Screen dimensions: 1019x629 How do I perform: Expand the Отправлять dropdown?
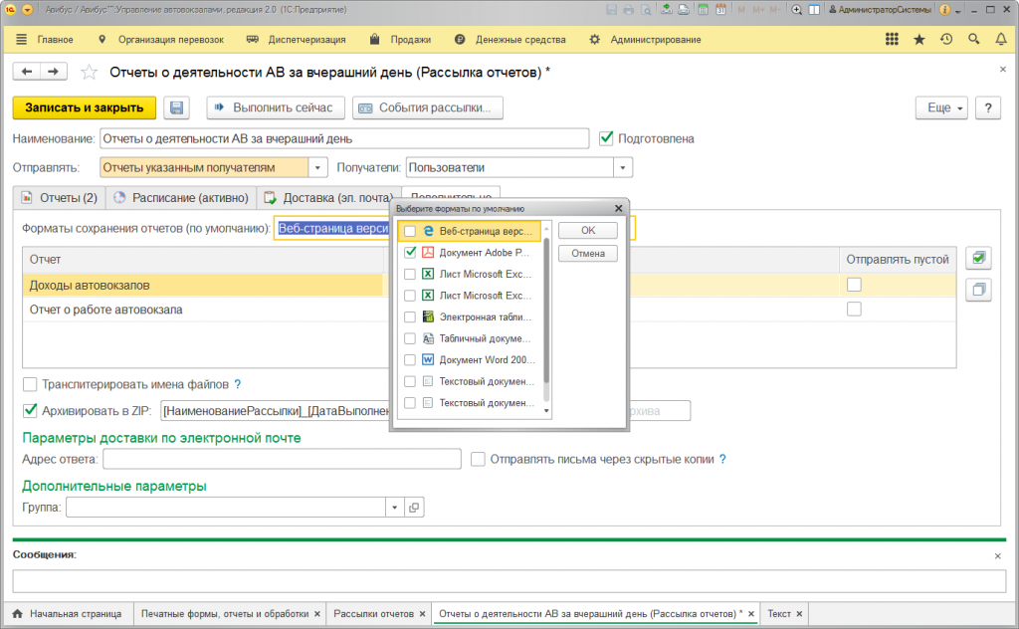click(x=317, y=168)
